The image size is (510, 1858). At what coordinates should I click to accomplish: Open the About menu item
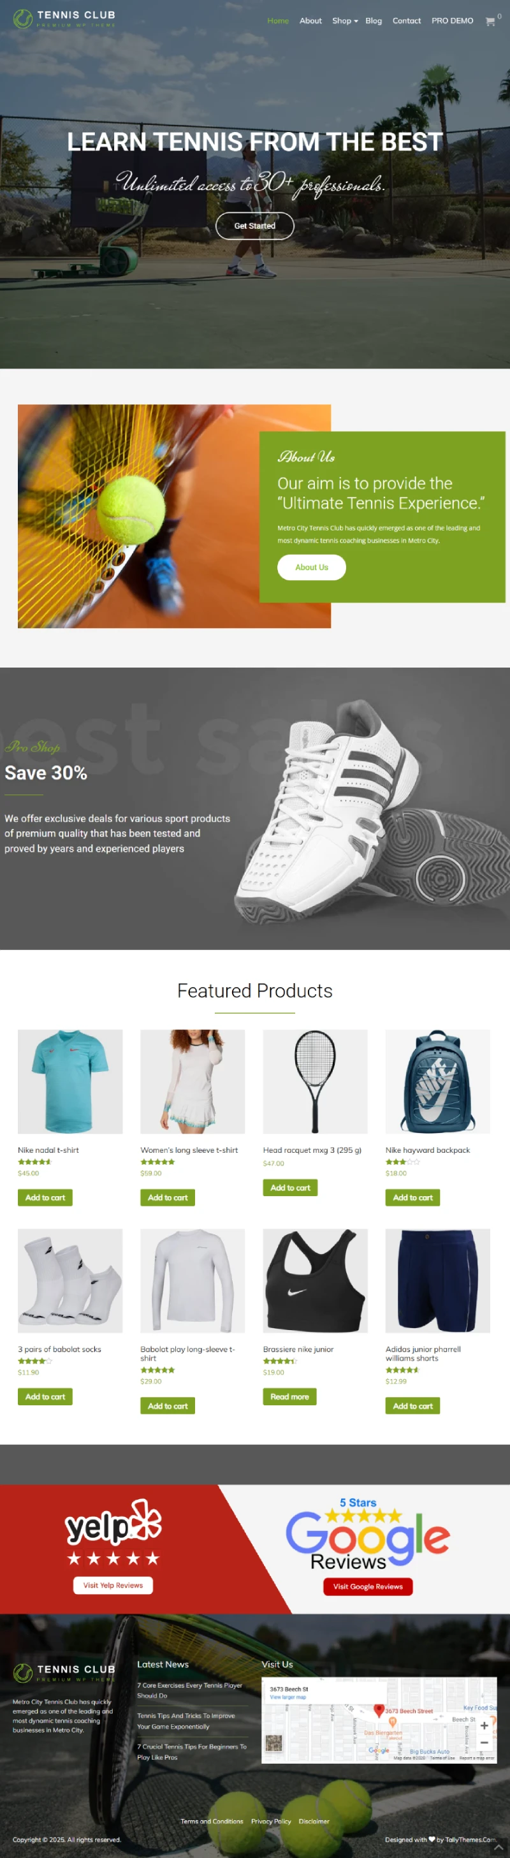pos(311,21)
